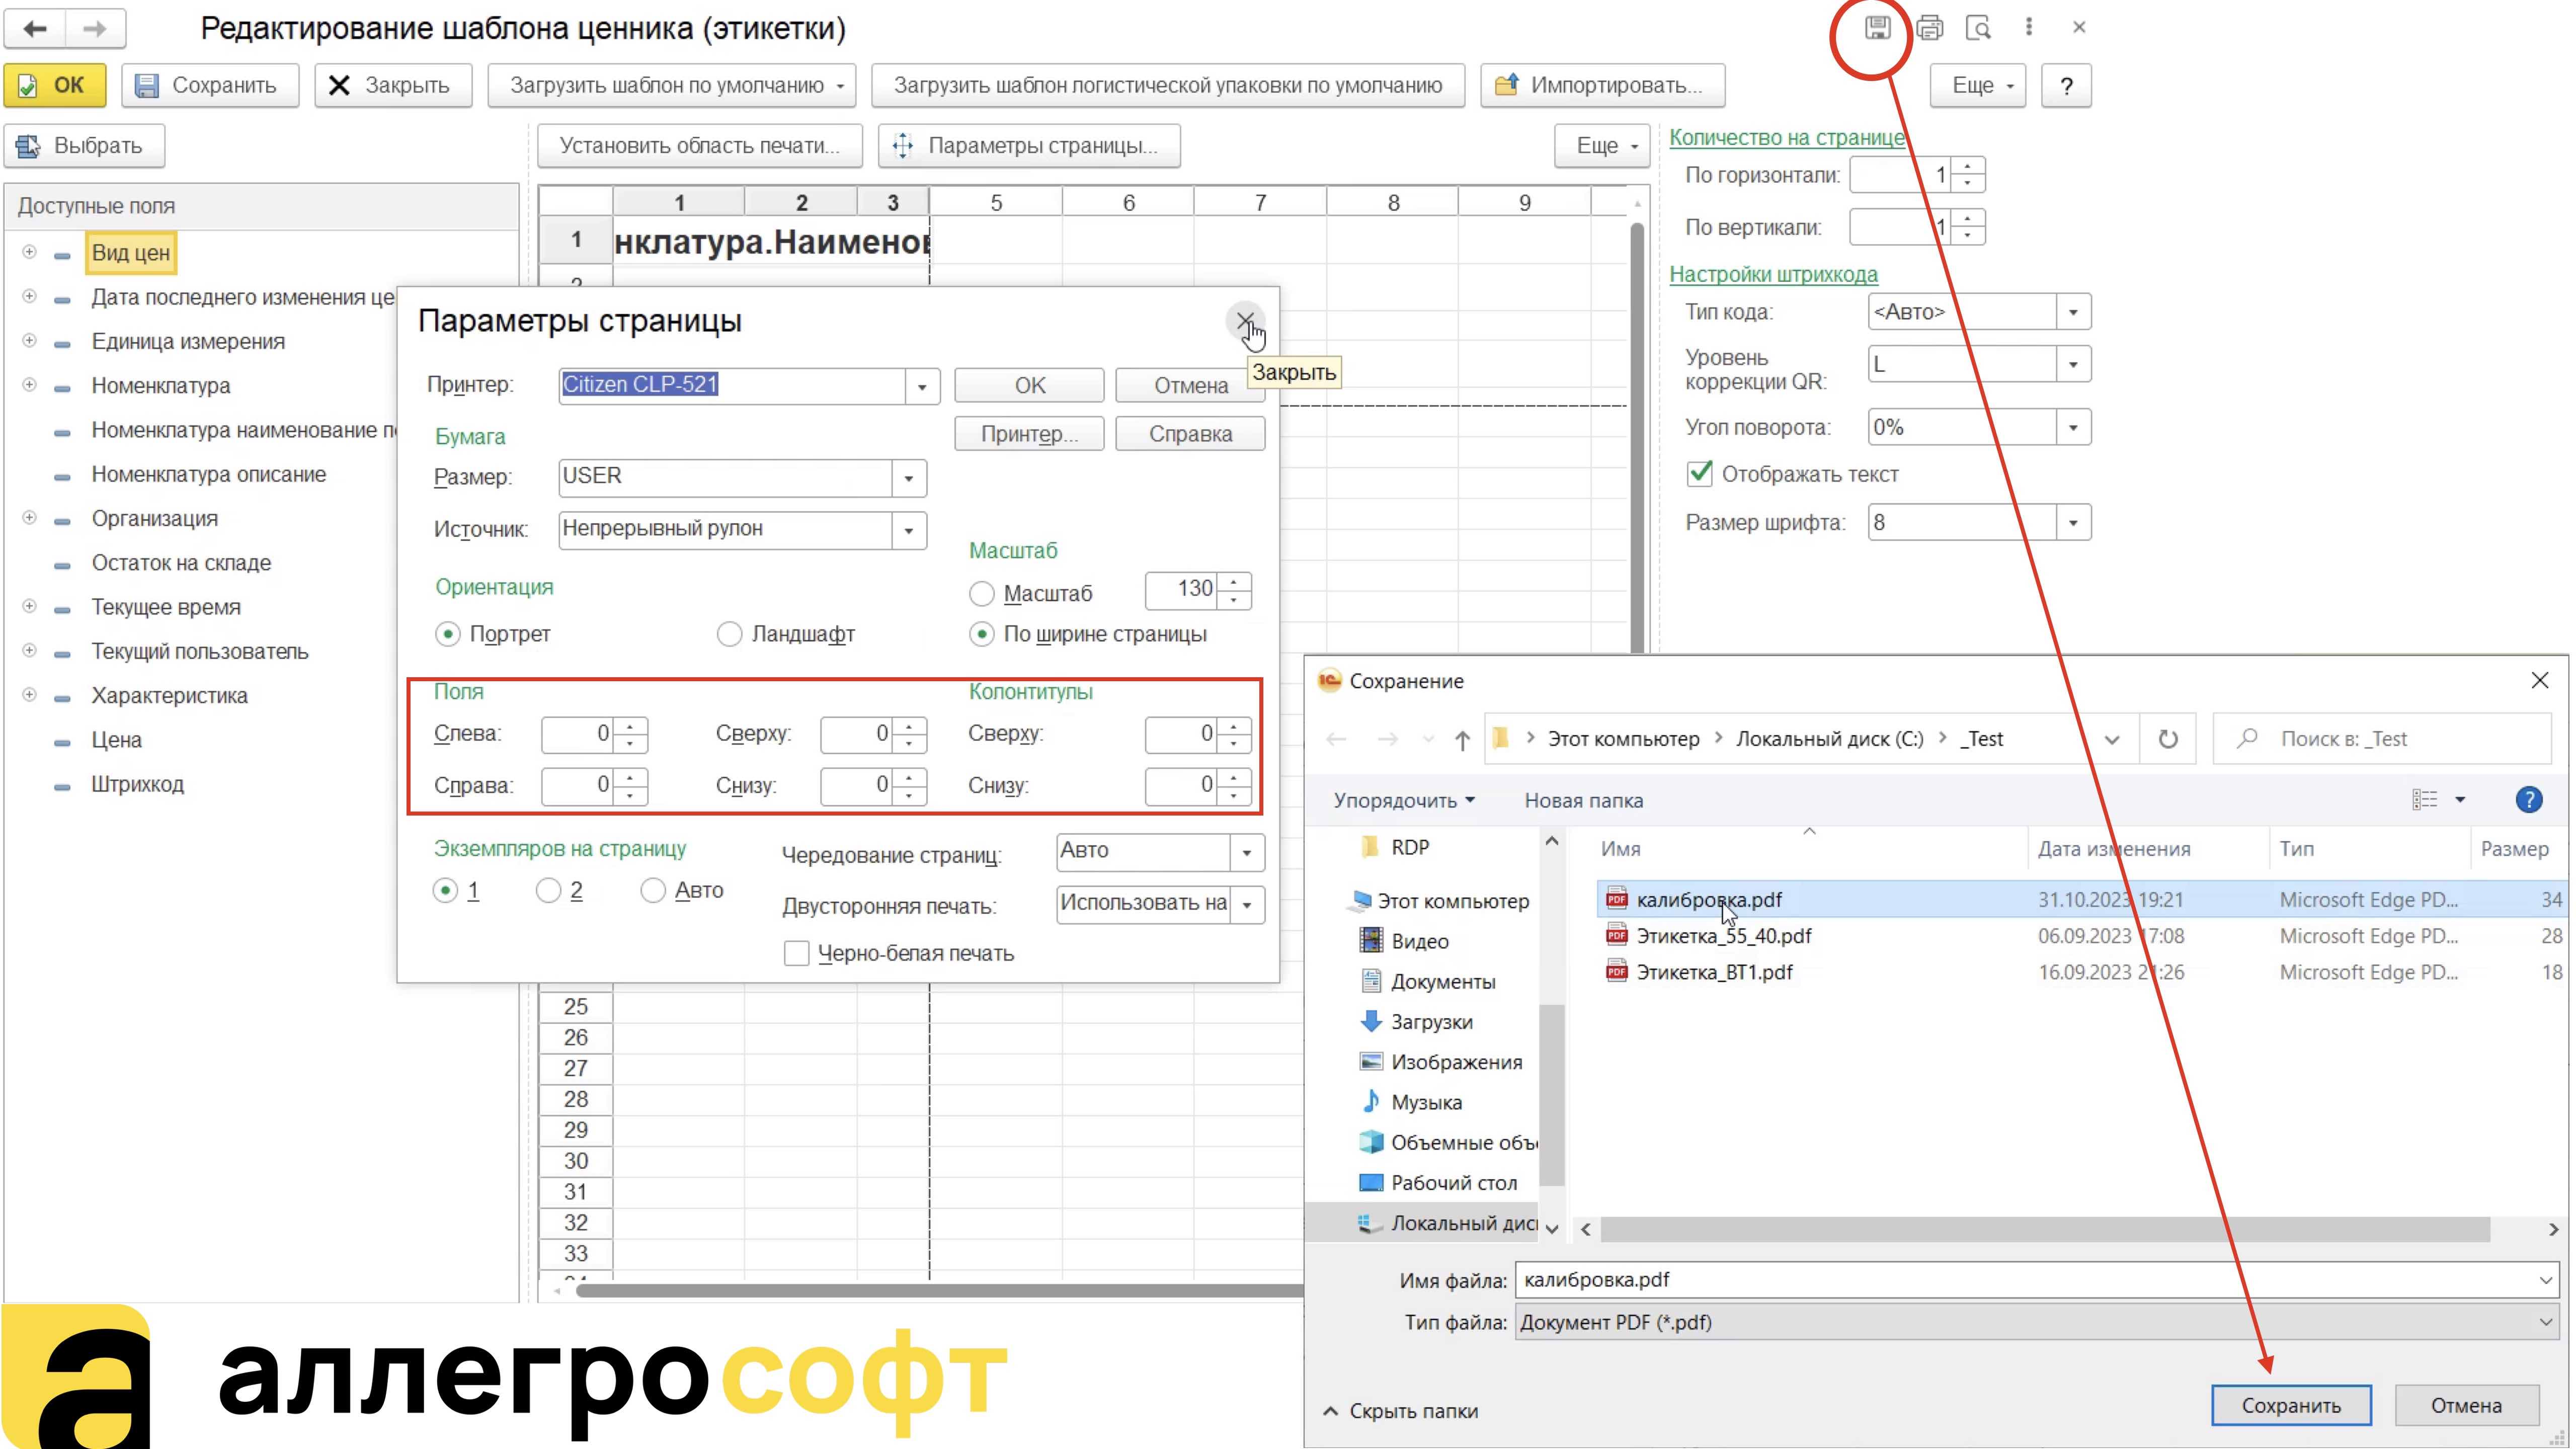Click refresh icon in the Сохранение dialog
The height and width of the screenshot is (1449, 2576).
2167,739
